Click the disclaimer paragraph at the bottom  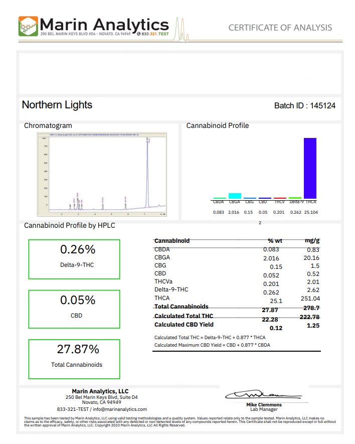(180, 421)
